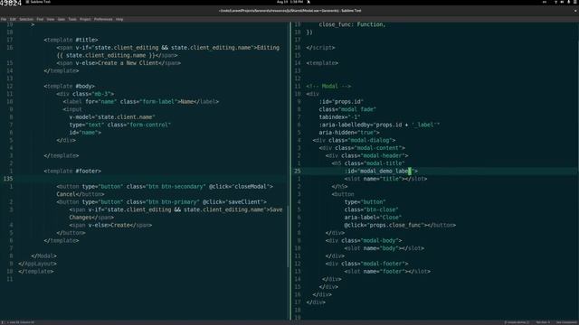Screen dimensions: 579x325
Task: Click 'aria-hidden="true"' line
Action: click(x=349, y=133)
